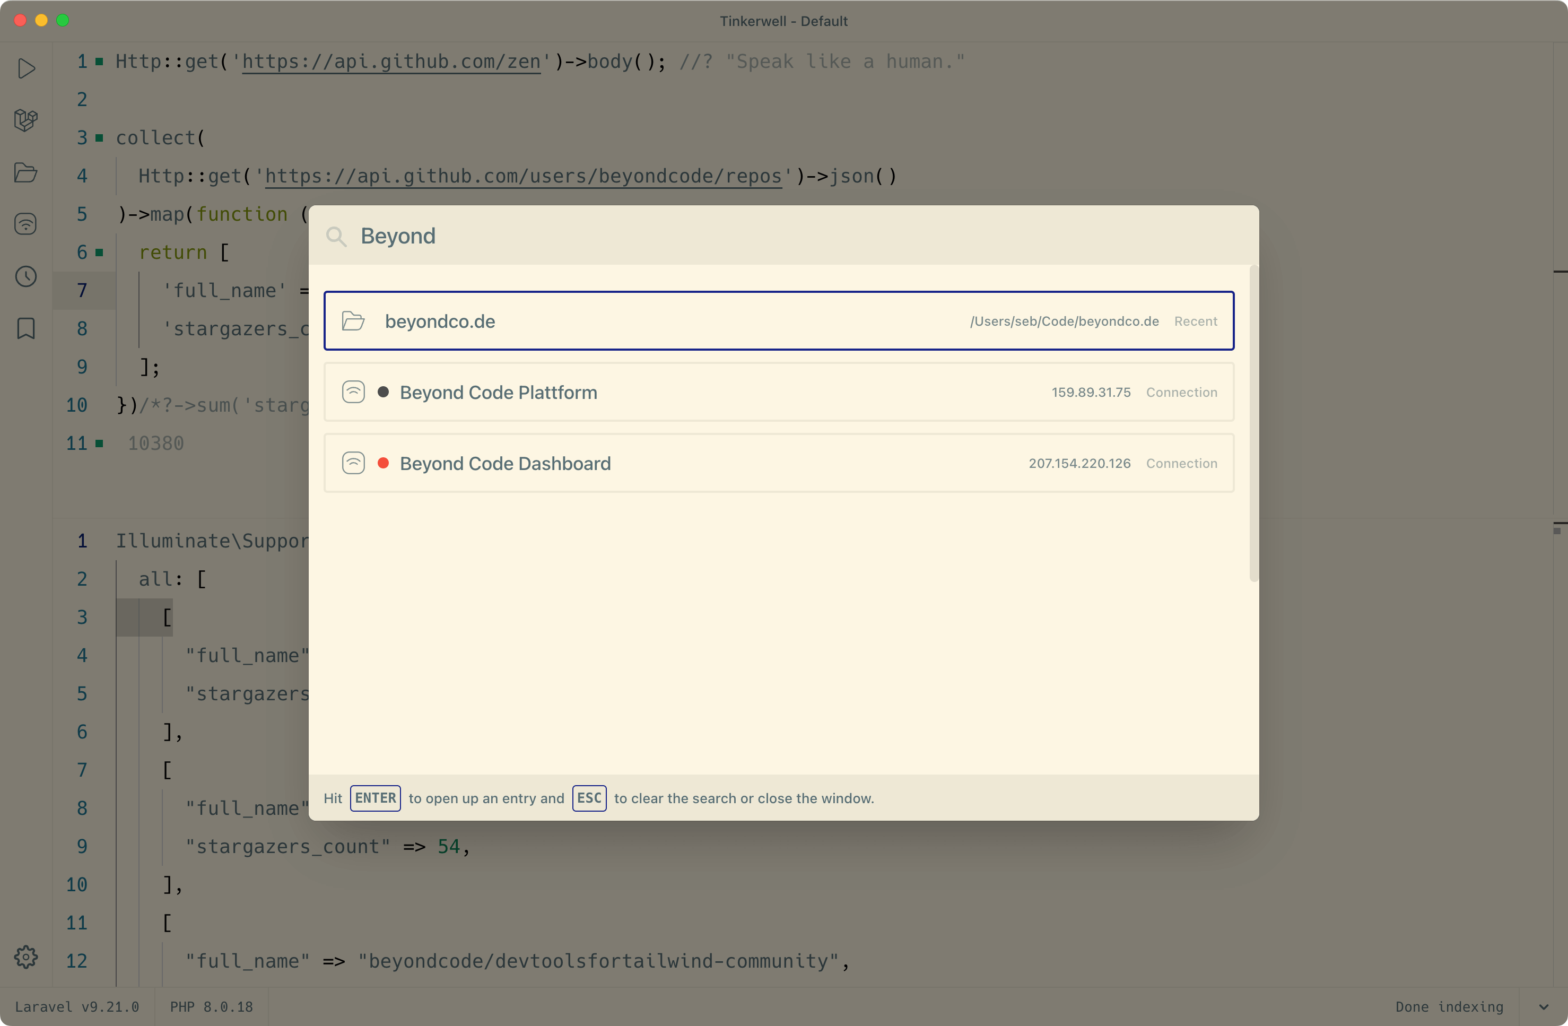
Task: Click the Tinkerwell - Default window title
Action: click(783, 21)
